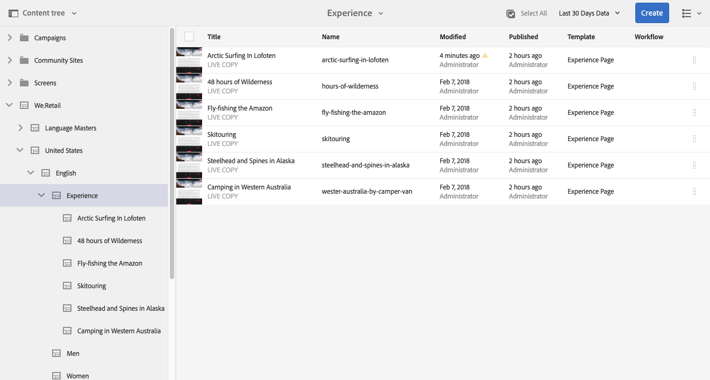Click the warning icon next to 4 minutes ago
The image size is (710, 380).
point(485,55)
